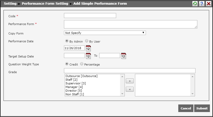The height and width of the screenshot is (117, 213).
Task: Click the Cancel button
Action: [x=186, y=108]
